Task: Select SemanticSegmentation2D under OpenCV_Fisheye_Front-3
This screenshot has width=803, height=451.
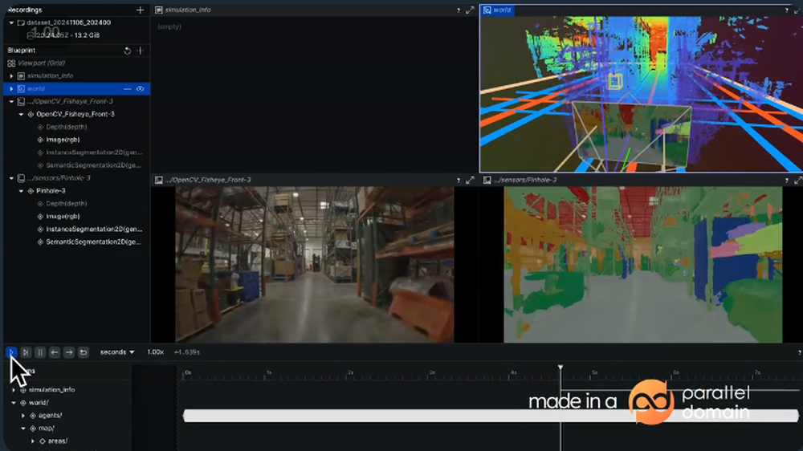Action: coord(93,165)
